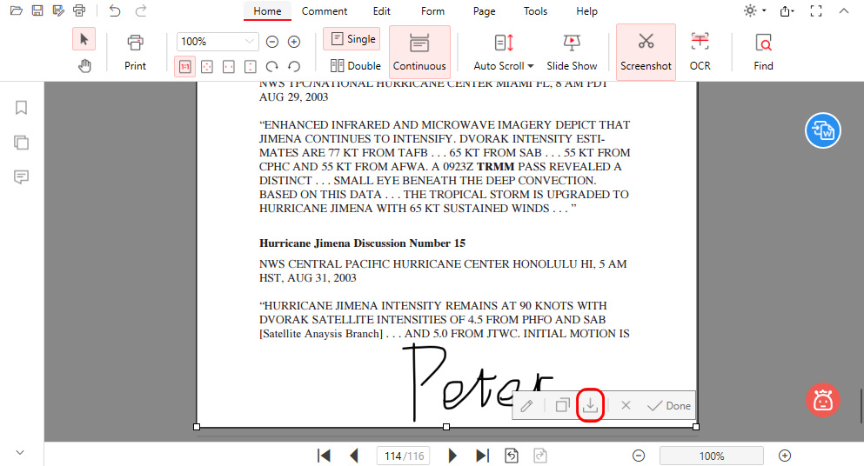Toggle the fit width view mode
This screenshot has height=466, width=864.
[x=228, y=67]
